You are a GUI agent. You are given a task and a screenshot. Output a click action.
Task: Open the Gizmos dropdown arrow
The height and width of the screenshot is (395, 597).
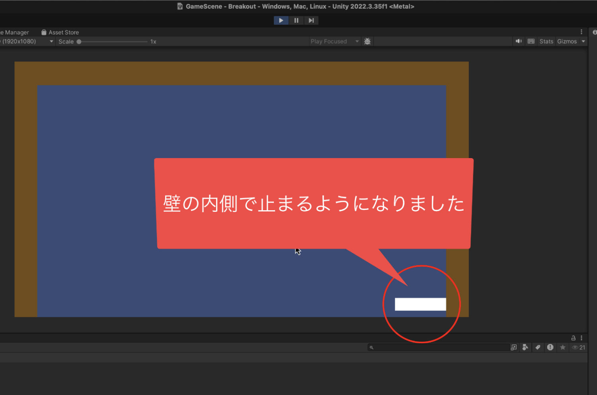(x=583, y=41)
